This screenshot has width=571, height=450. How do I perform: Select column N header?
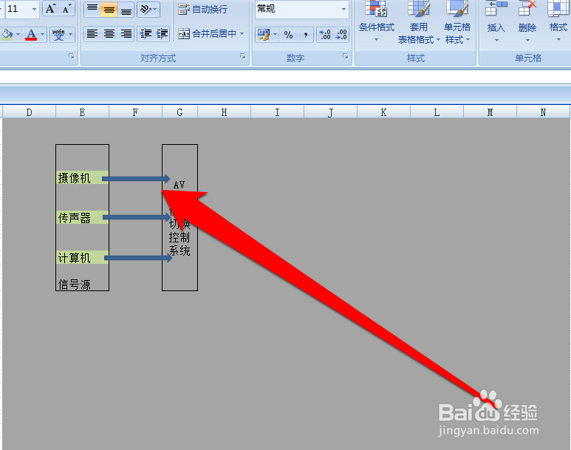pyautogui.click(x=544, y=112)
